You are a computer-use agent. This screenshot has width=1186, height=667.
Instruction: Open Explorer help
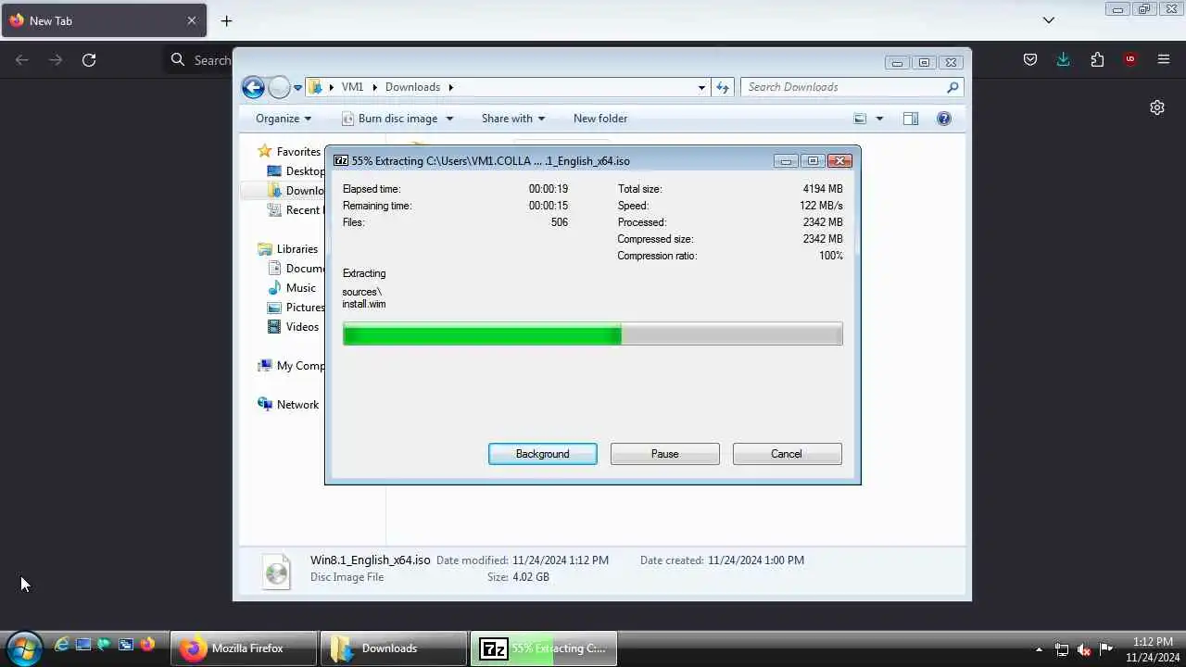point(943,119)
